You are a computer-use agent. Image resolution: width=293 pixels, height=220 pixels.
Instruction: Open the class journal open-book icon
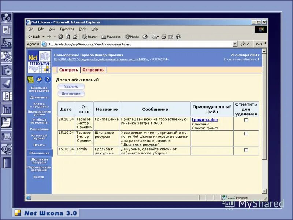(x=6, y=96)
